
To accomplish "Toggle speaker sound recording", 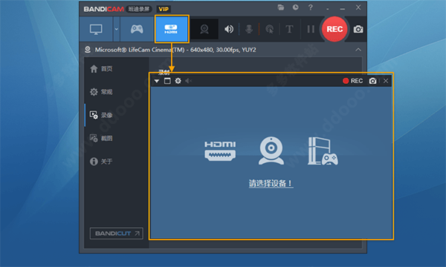I will pos(229,29).
